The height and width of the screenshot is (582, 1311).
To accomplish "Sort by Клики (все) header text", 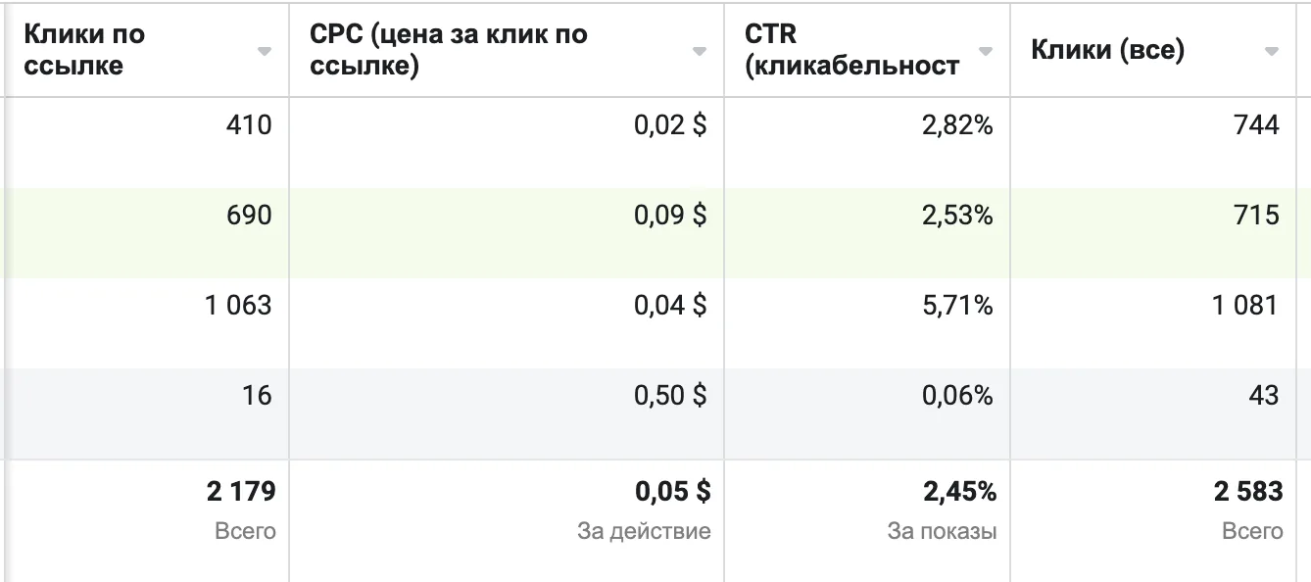I will (1108, 51).
